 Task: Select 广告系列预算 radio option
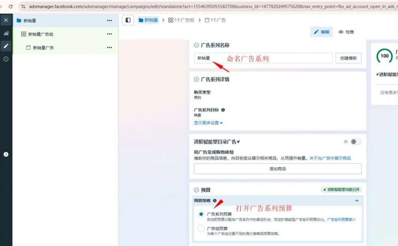coord(201,214)
